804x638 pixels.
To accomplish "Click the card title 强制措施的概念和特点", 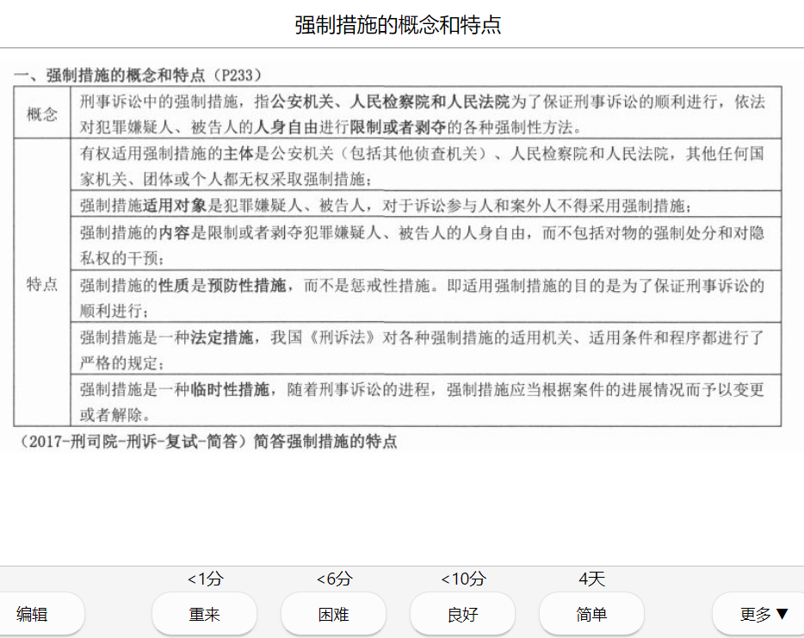I will click(398, 25).
